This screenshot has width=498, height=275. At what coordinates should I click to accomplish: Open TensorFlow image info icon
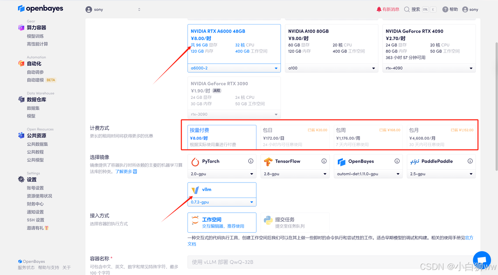pos(324,161)
